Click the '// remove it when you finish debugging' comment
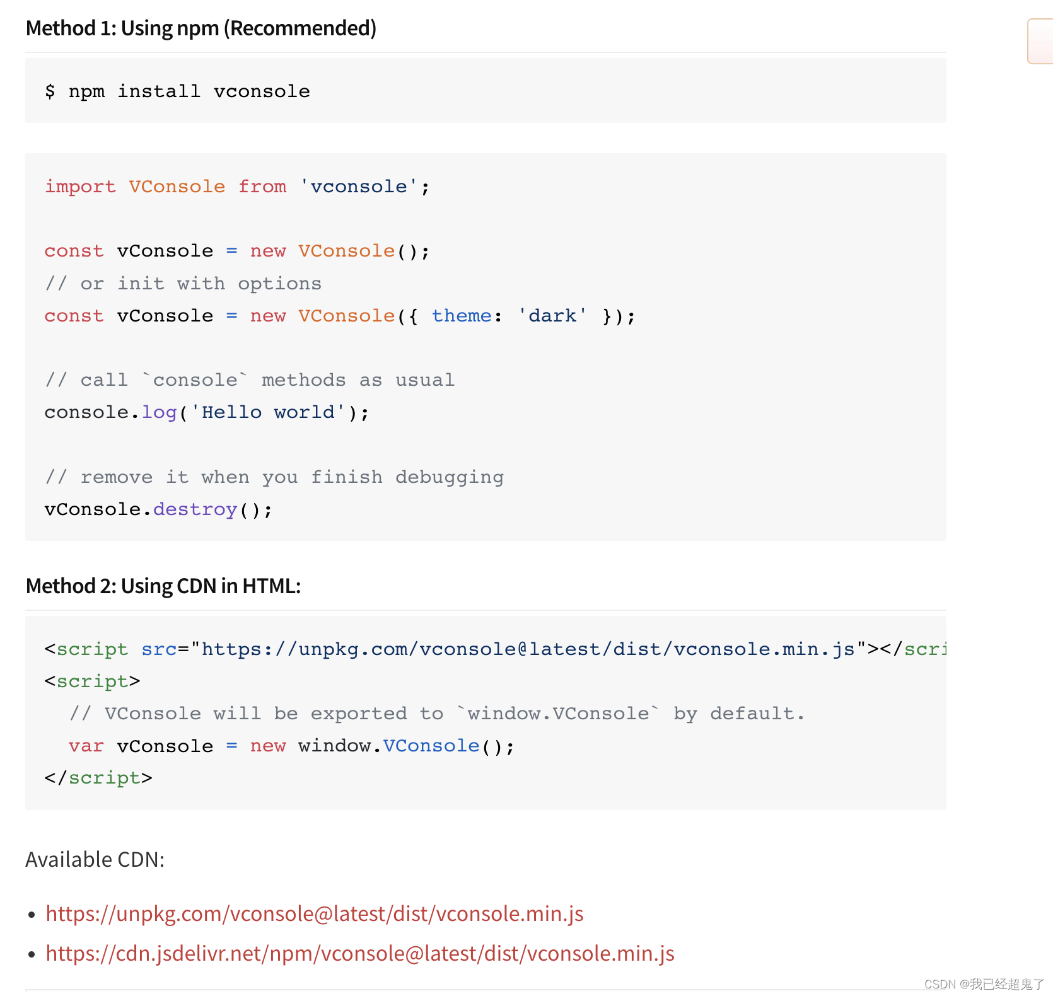This screenshot has width=1053, height=996. pyautogui.click(x=274, y=477)
